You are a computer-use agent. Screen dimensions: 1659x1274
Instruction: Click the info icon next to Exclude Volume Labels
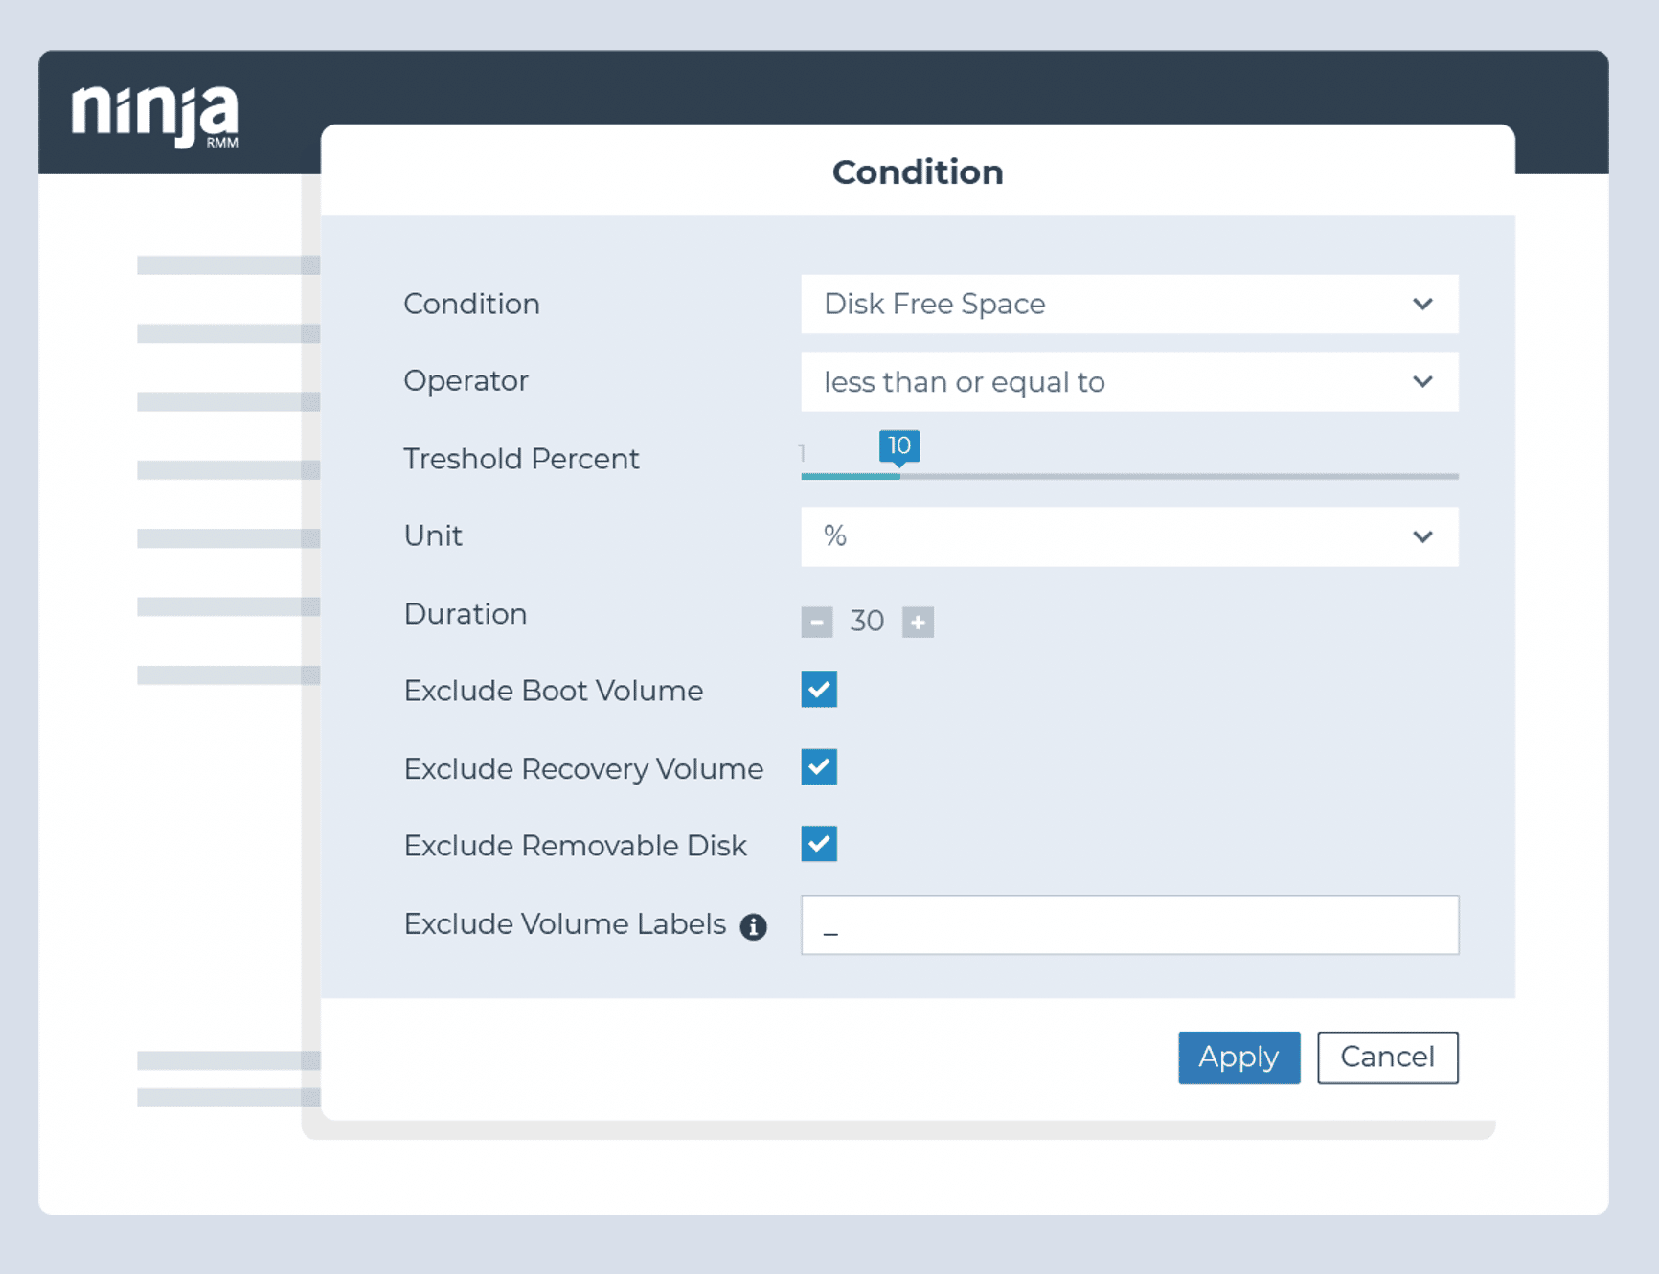(754, 925)
